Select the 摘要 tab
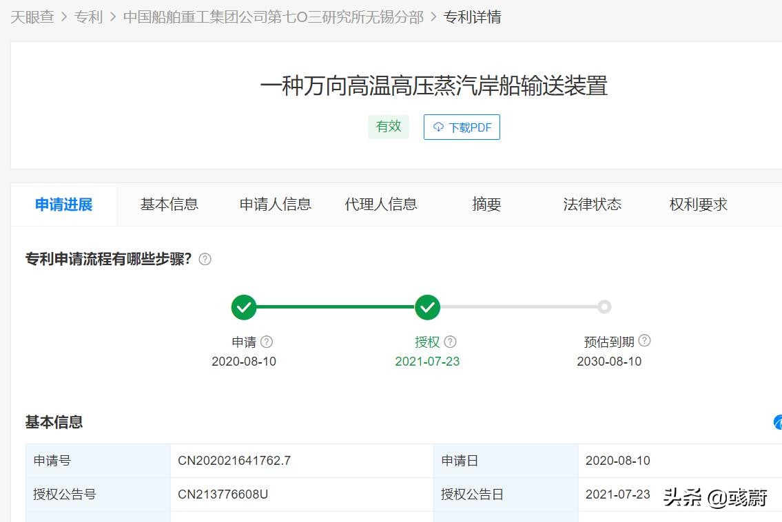 point(486,205)
